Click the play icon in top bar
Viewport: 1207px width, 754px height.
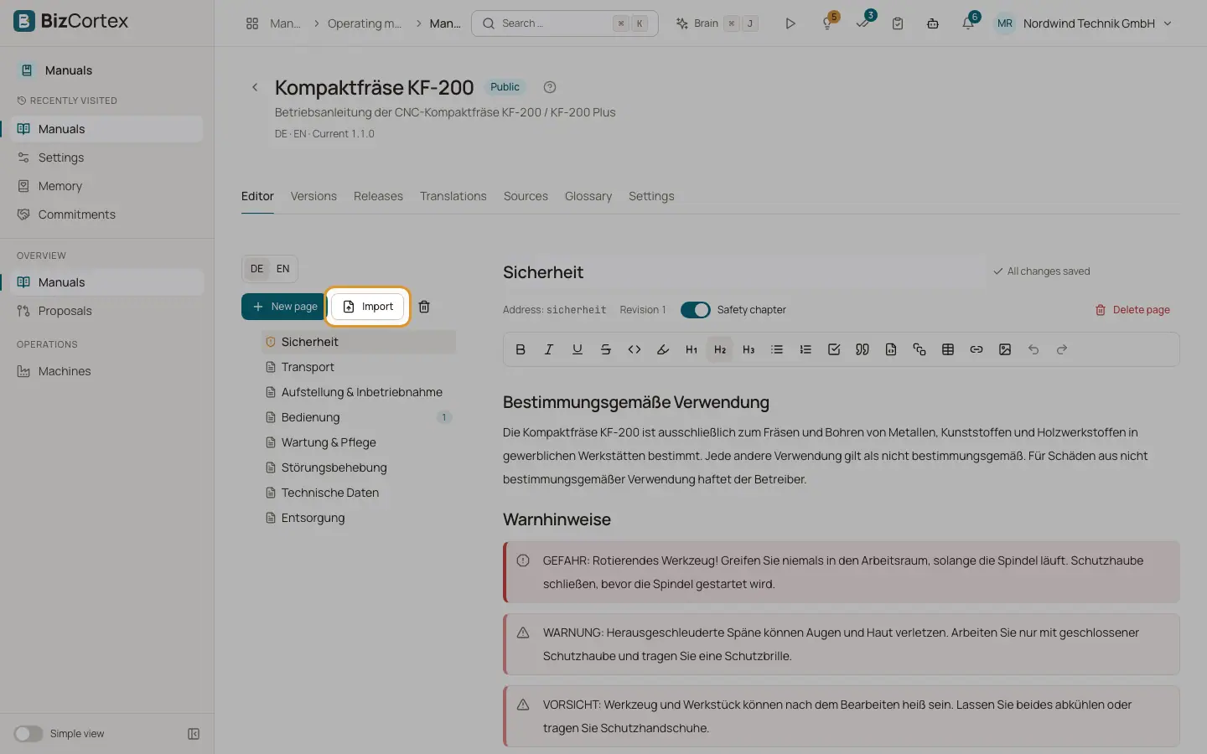click(790, 23)
